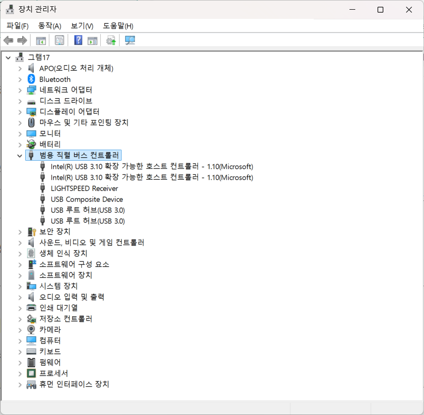Expand the 소프트웨어 장치 category arrow

pos(20,276)
